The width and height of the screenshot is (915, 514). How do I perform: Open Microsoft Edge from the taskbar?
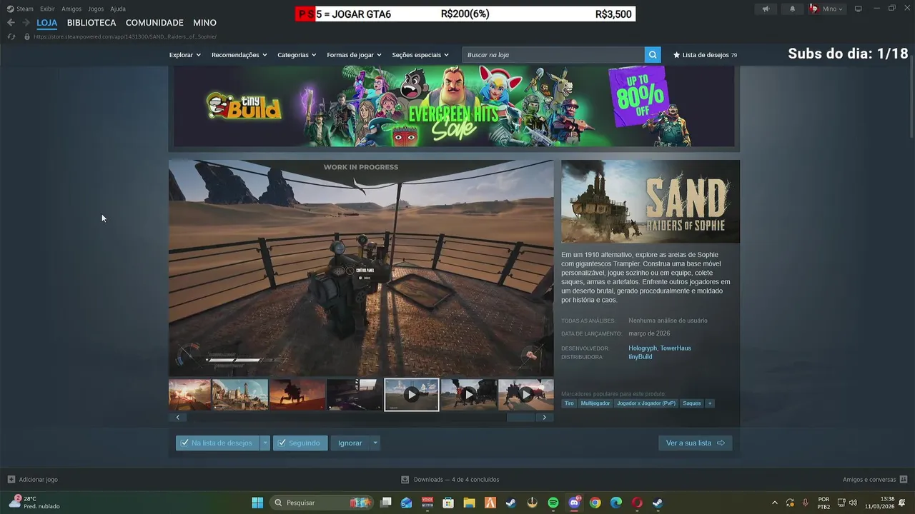(616, 503)
